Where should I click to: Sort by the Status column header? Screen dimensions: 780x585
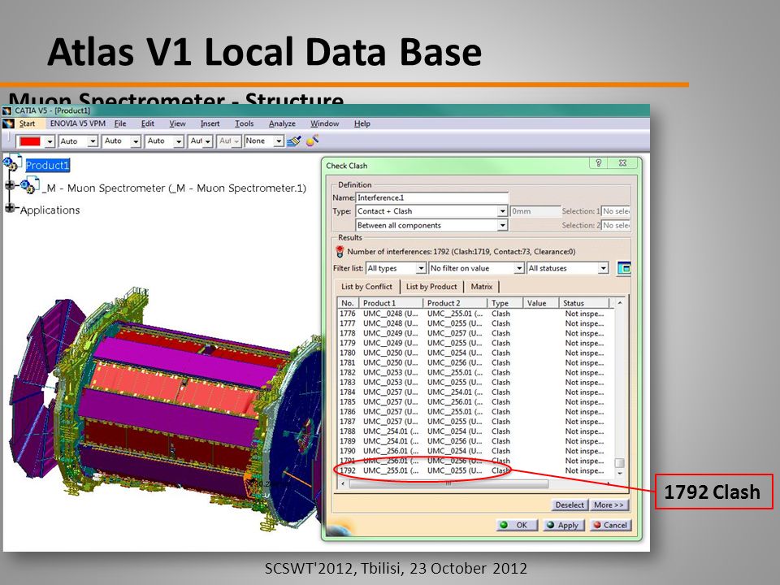point(584,303)
